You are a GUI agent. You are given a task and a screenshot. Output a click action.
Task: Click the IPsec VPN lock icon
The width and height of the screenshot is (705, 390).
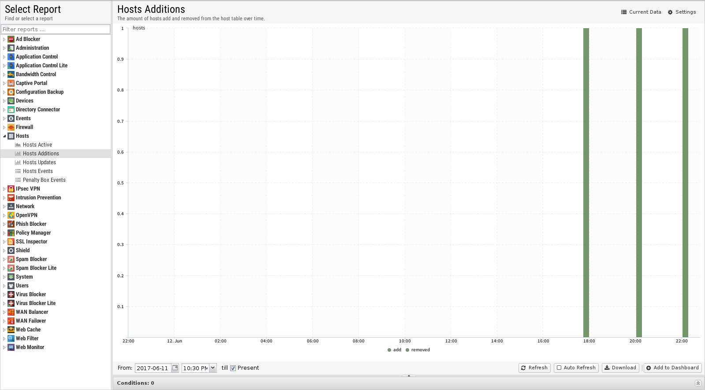click(11, 189)
